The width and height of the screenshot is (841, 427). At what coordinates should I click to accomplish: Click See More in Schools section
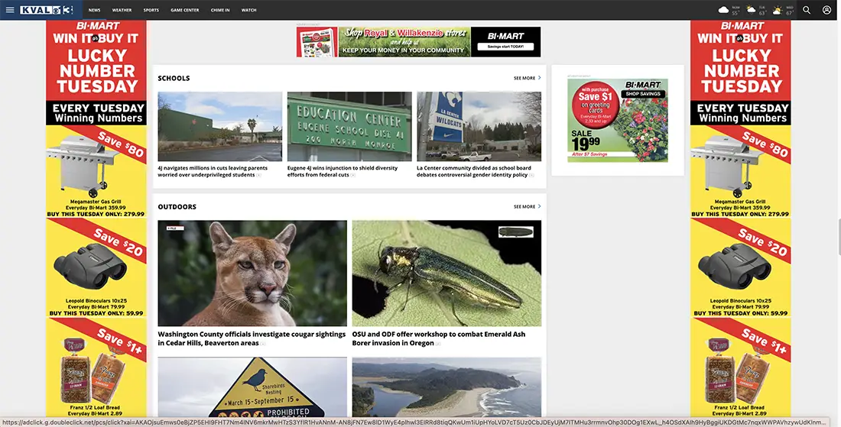coord(528,78)
